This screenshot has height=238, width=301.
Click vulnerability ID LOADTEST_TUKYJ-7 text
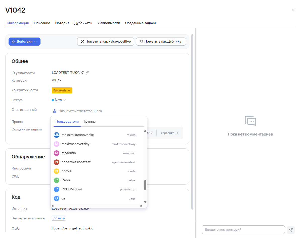(68, 73)
